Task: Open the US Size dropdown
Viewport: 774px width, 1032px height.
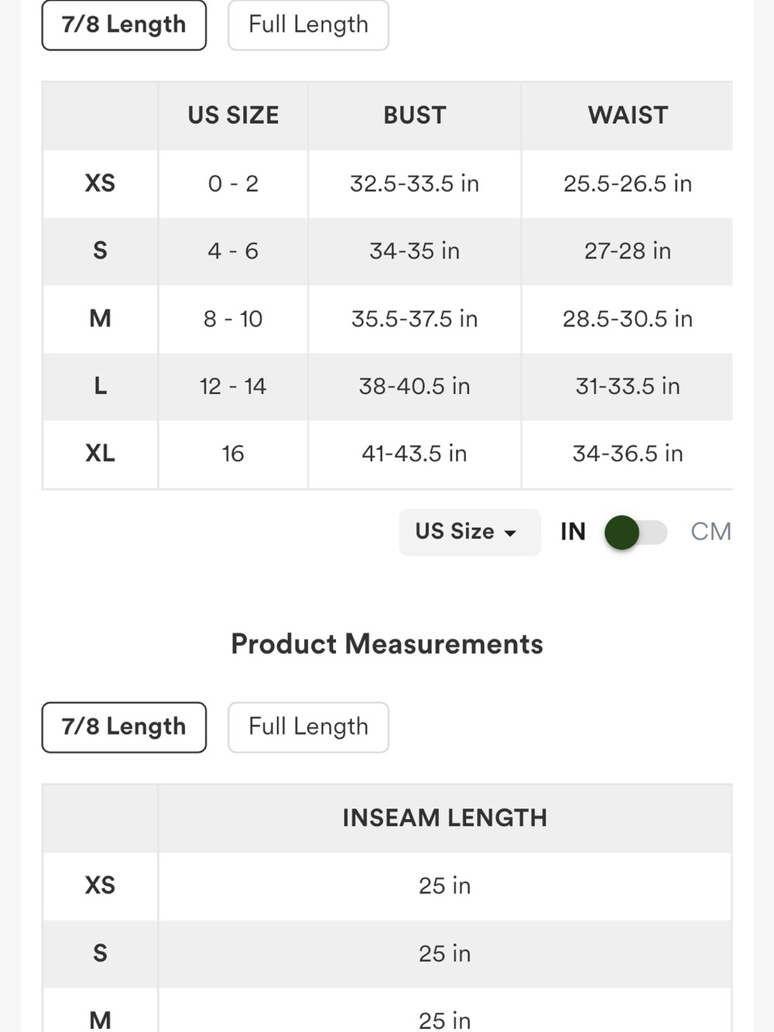Action: click(x=470, y=532)
